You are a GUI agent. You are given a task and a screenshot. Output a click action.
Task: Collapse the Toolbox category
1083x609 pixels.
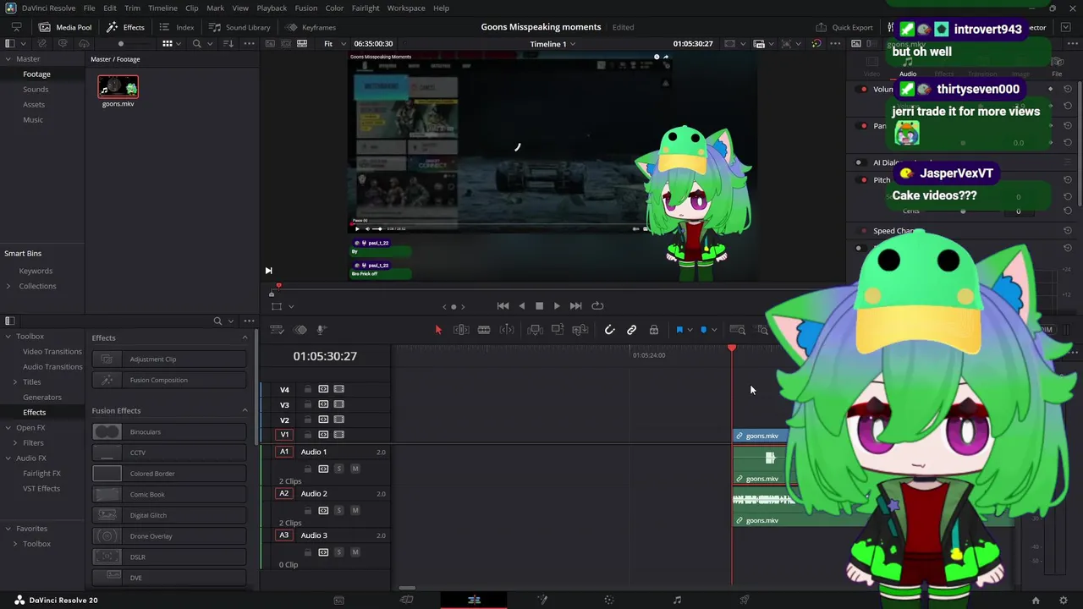pos(8,336)
